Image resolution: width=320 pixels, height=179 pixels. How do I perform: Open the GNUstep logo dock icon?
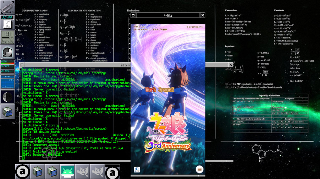7,52
